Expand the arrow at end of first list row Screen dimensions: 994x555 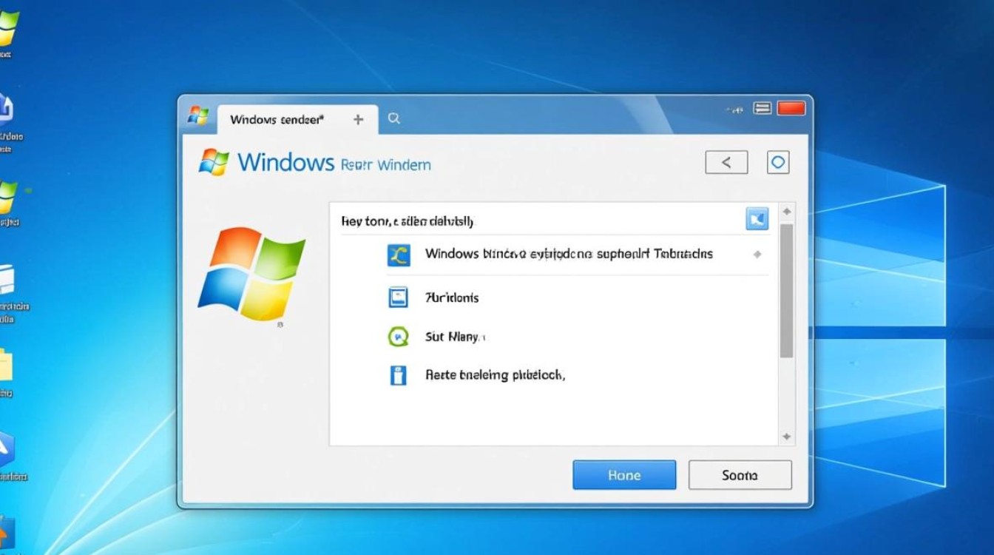coord(757,255)
